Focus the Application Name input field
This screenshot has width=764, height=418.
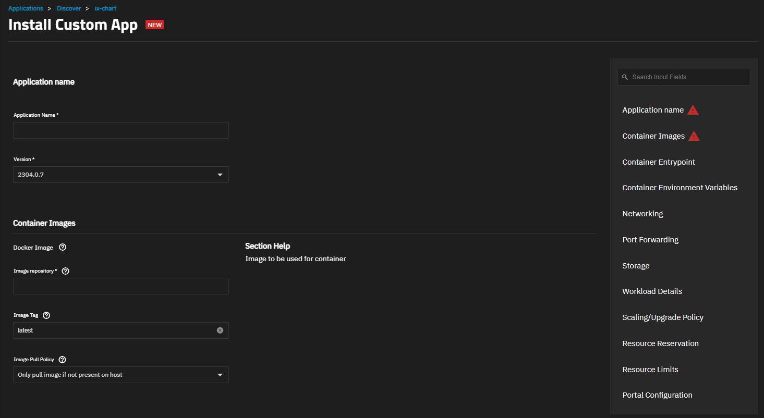[x=121, y=130]
